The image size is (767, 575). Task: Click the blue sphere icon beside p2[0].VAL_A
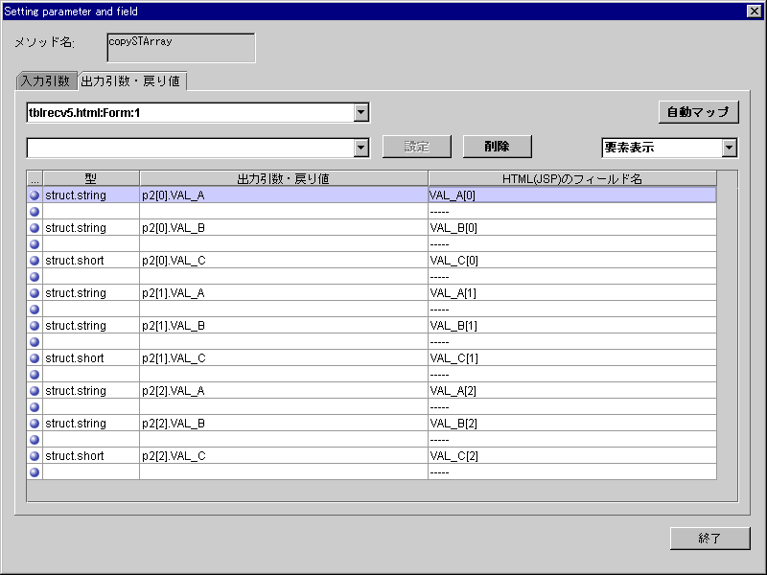click(x=35, y=195)
